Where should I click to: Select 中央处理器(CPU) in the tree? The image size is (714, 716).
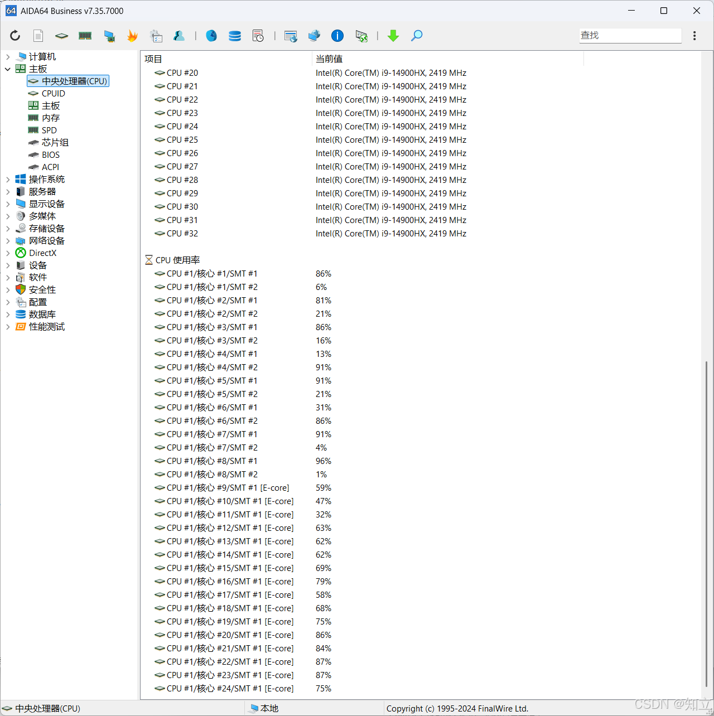point(68,81)
